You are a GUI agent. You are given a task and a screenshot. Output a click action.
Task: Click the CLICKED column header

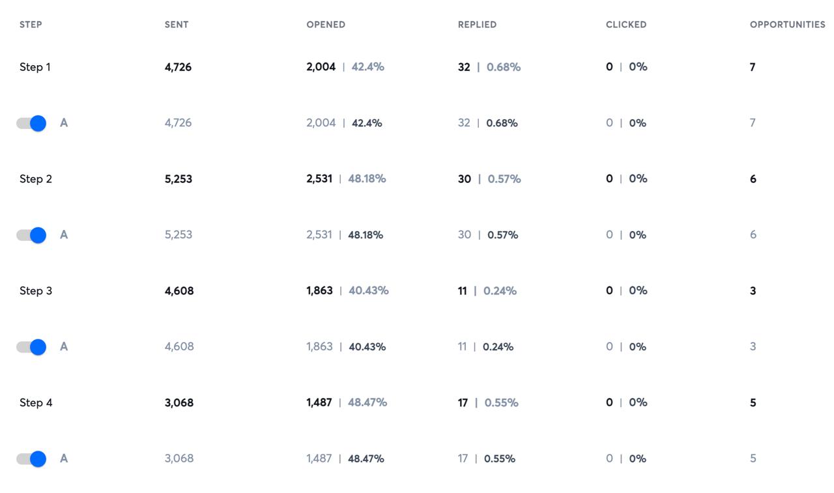(626, 25)
